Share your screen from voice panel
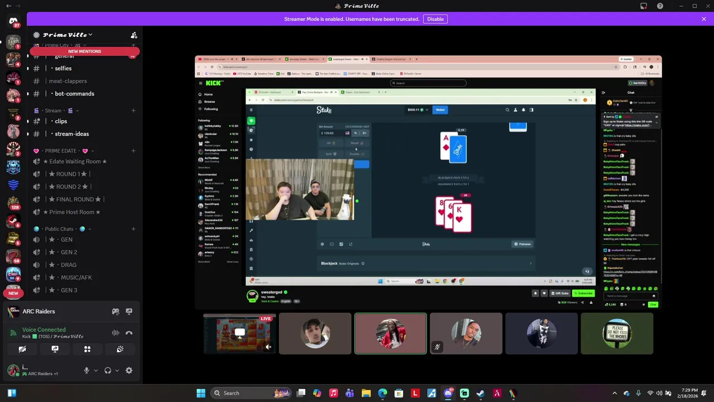Viewport: 714px width, 402px height. pyautogui.click(x=55, y=349)
